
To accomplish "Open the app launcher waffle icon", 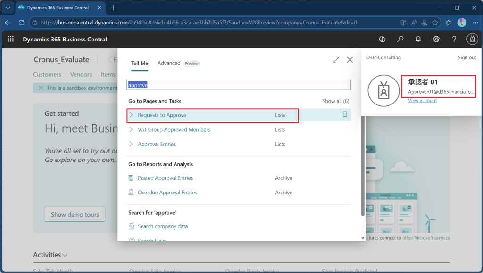I will (11, 40).
